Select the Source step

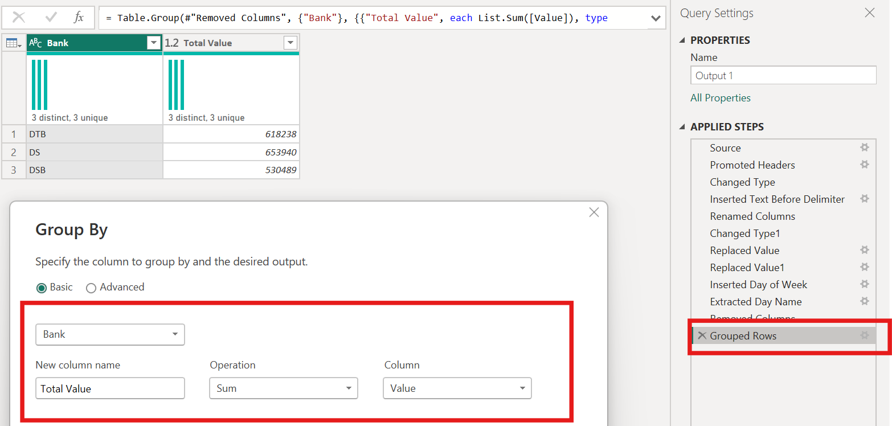pos(725,148)
